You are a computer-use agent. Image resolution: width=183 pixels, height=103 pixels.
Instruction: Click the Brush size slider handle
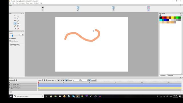[x=12, y=35]
